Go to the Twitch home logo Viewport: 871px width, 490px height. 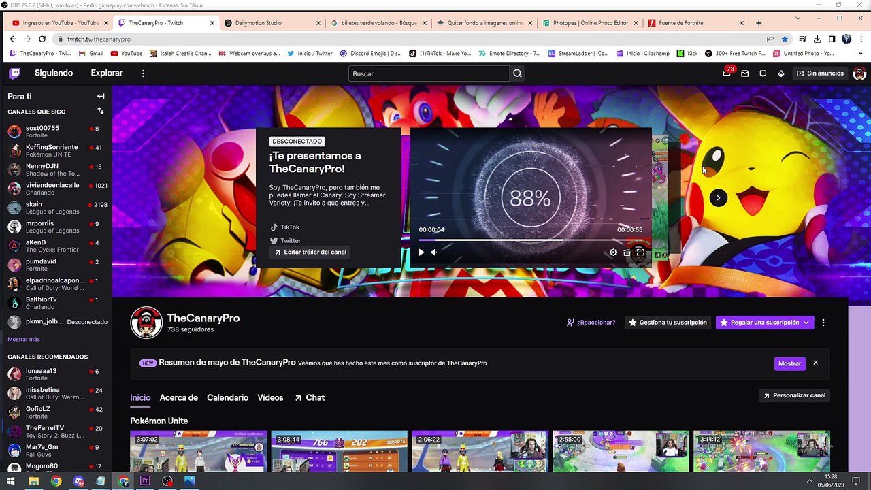click(x=14, y=73)
